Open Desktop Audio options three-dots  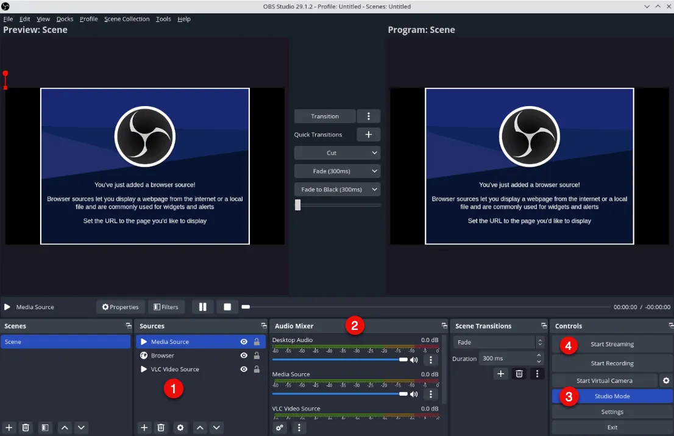431,360
